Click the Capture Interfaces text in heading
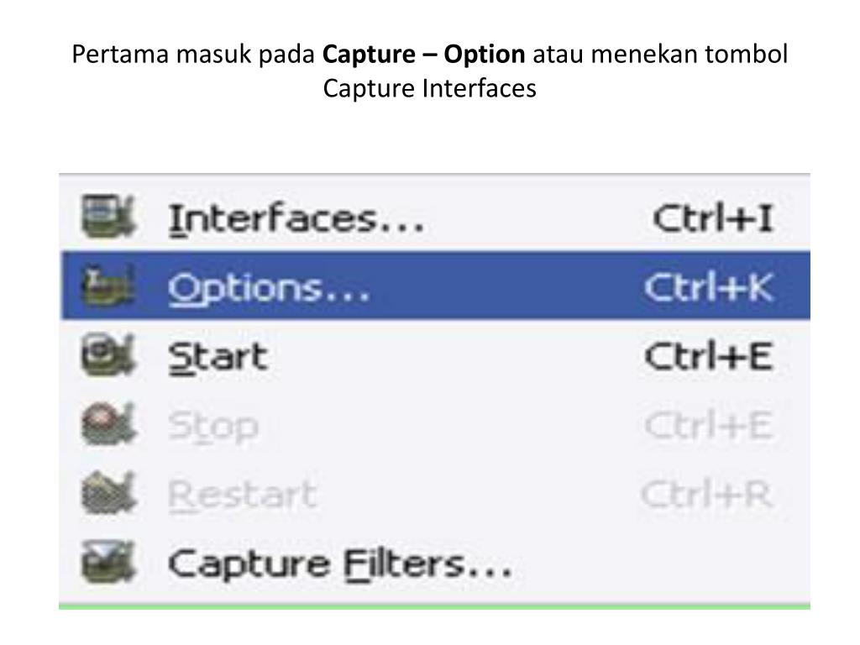 click(x=429, y=87)
